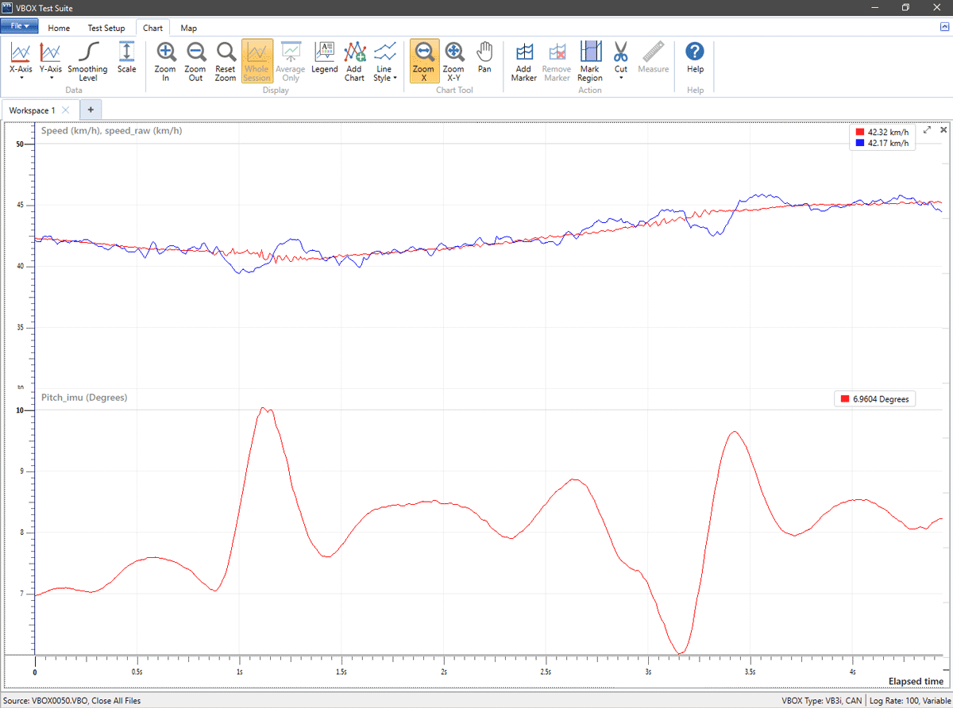Click the blue speed_raw legend swatch
This screenshot has height=708, width=953.
[859, 144]
